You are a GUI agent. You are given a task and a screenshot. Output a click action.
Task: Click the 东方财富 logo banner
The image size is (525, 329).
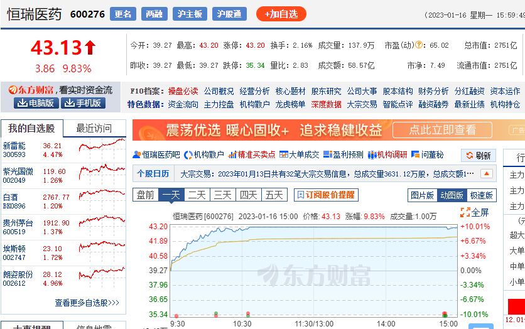click(61, 90)
